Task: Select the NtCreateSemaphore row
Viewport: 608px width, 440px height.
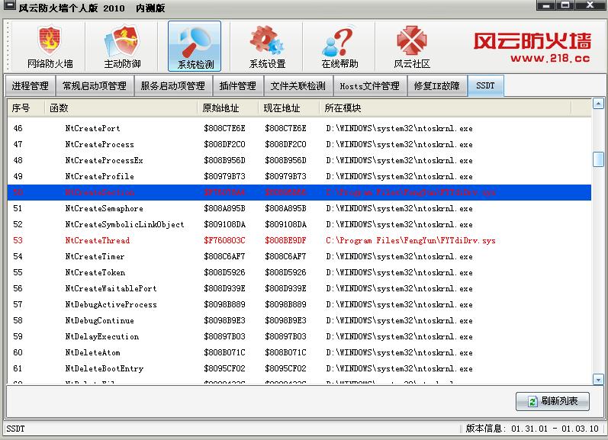Action: tap(299, 209)
